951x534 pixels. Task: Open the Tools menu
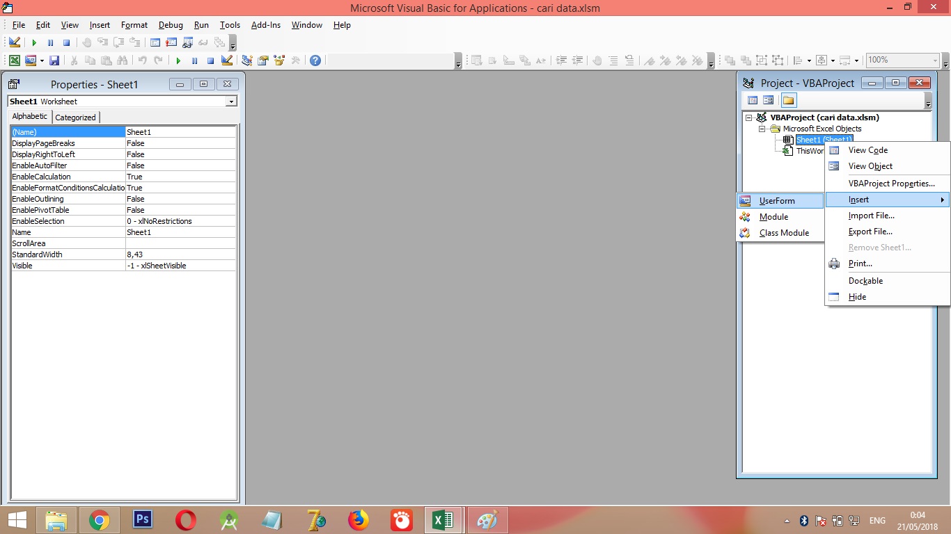click(x=230, y=25)
